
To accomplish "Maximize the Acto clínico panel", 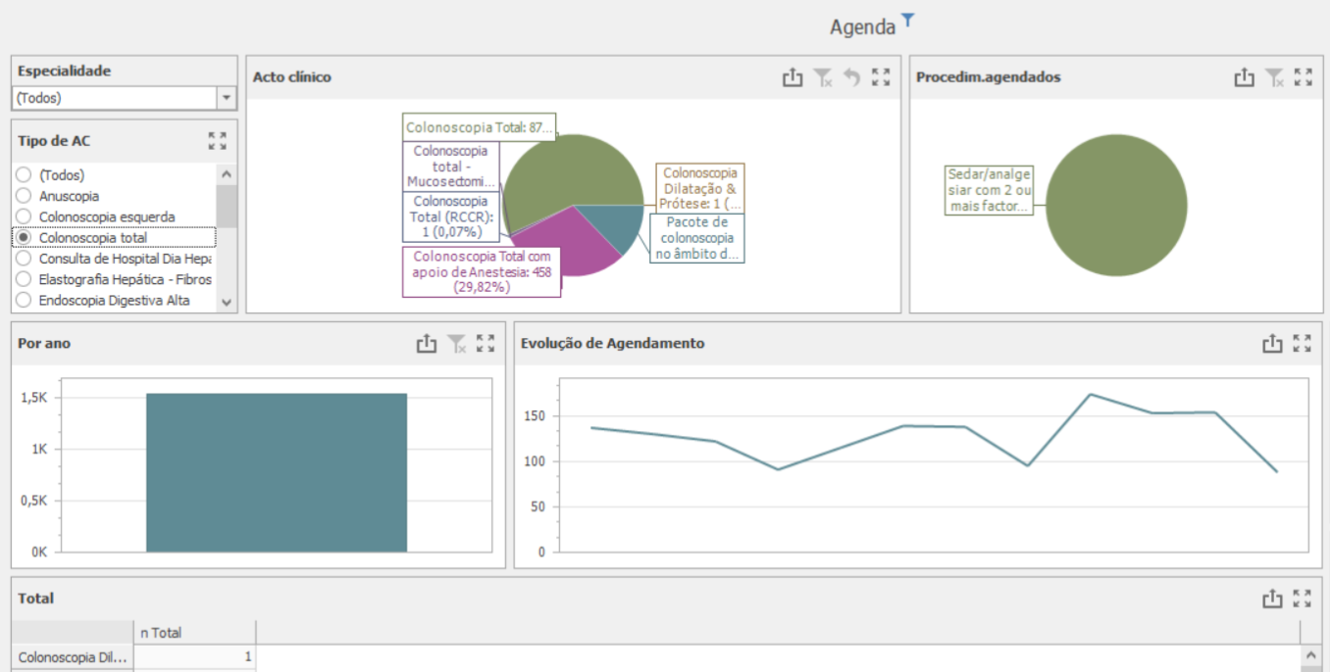I will point(881,77).
